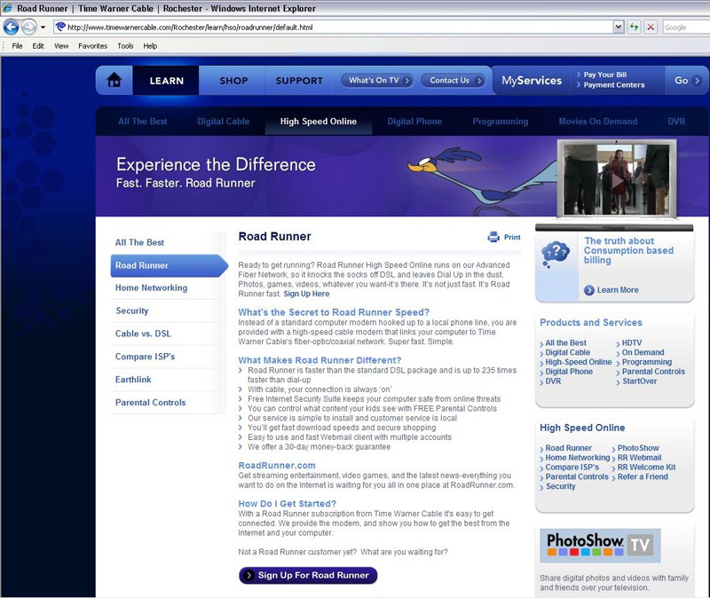Click the MyServices heading

[532, 81]
